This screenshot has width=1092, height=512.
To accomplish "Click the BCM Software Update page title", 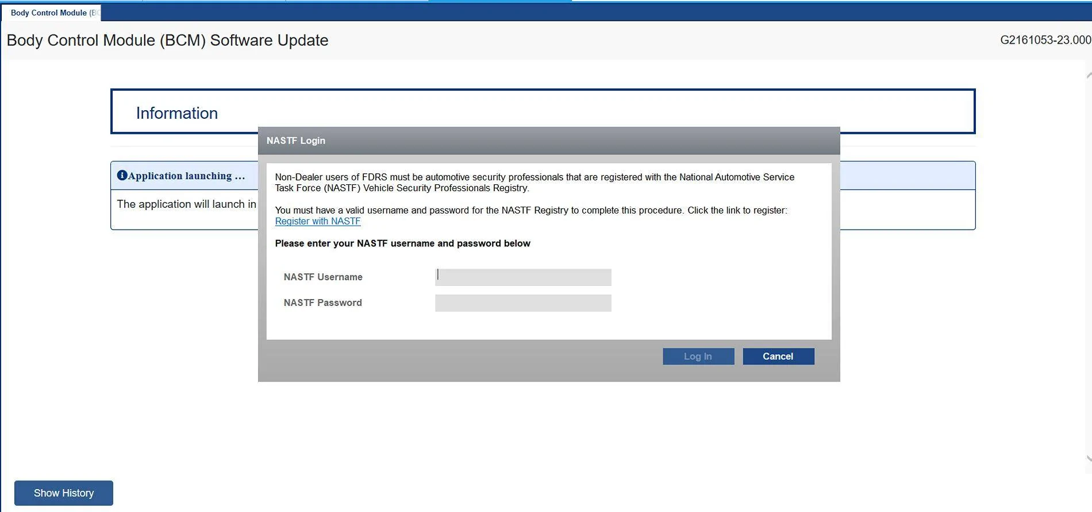I will pyautogui.click(x=167, y=40).
